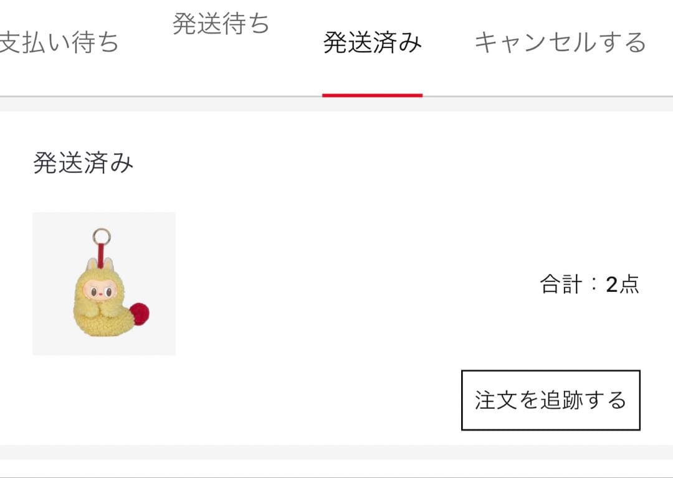The height and width of the screenshot is (478, 673).
Task: Open the 発送待ち tab
Action: click(221, 23)
